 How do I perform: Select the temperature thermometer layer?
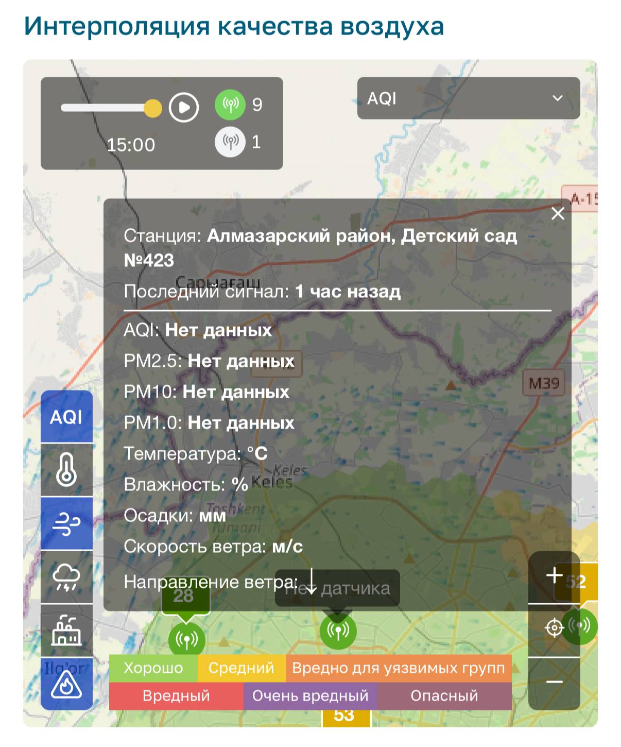point(66,470)
